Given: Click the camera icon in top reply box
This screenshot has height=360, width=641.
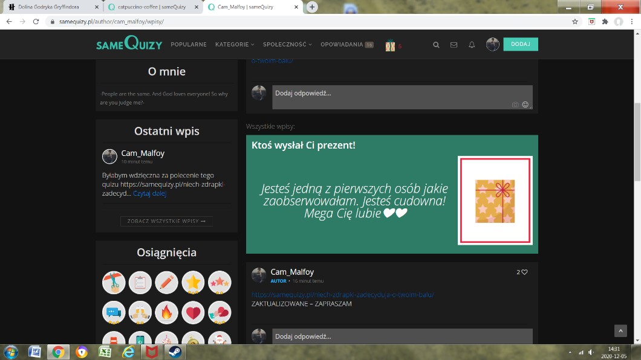Looking at the screenshot, I should 515,104.
